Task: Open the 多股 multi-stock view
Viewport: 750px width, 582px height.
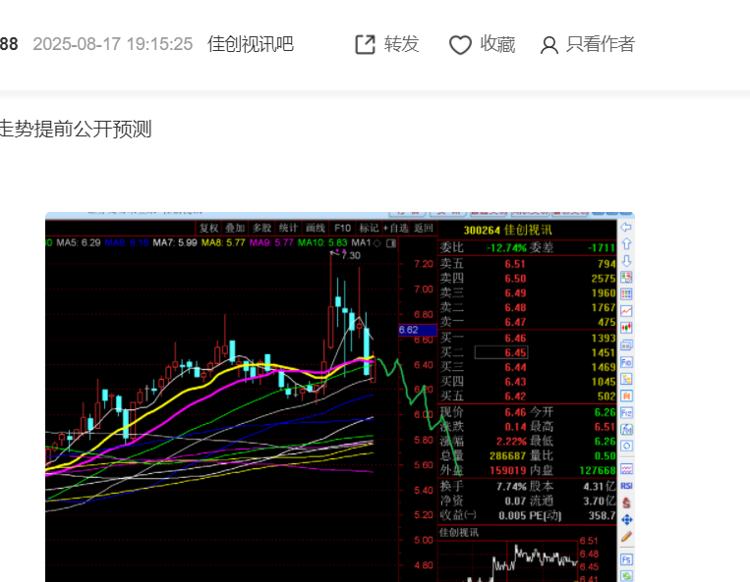Action: [x=262, y=229]
